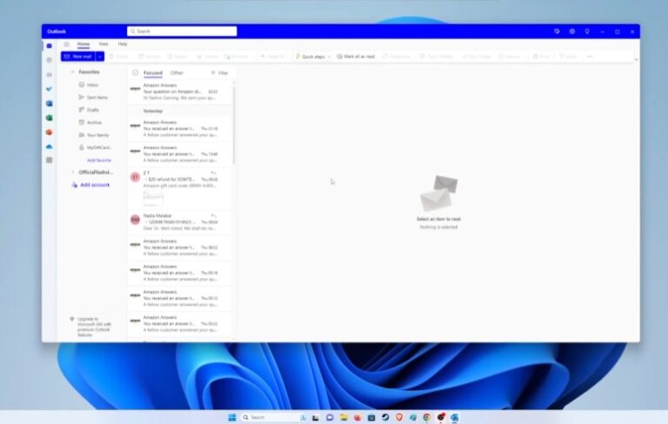Screen dimensions: 668x424
Task: Open File Explorer from the taskbar
Action: [344, 417]
